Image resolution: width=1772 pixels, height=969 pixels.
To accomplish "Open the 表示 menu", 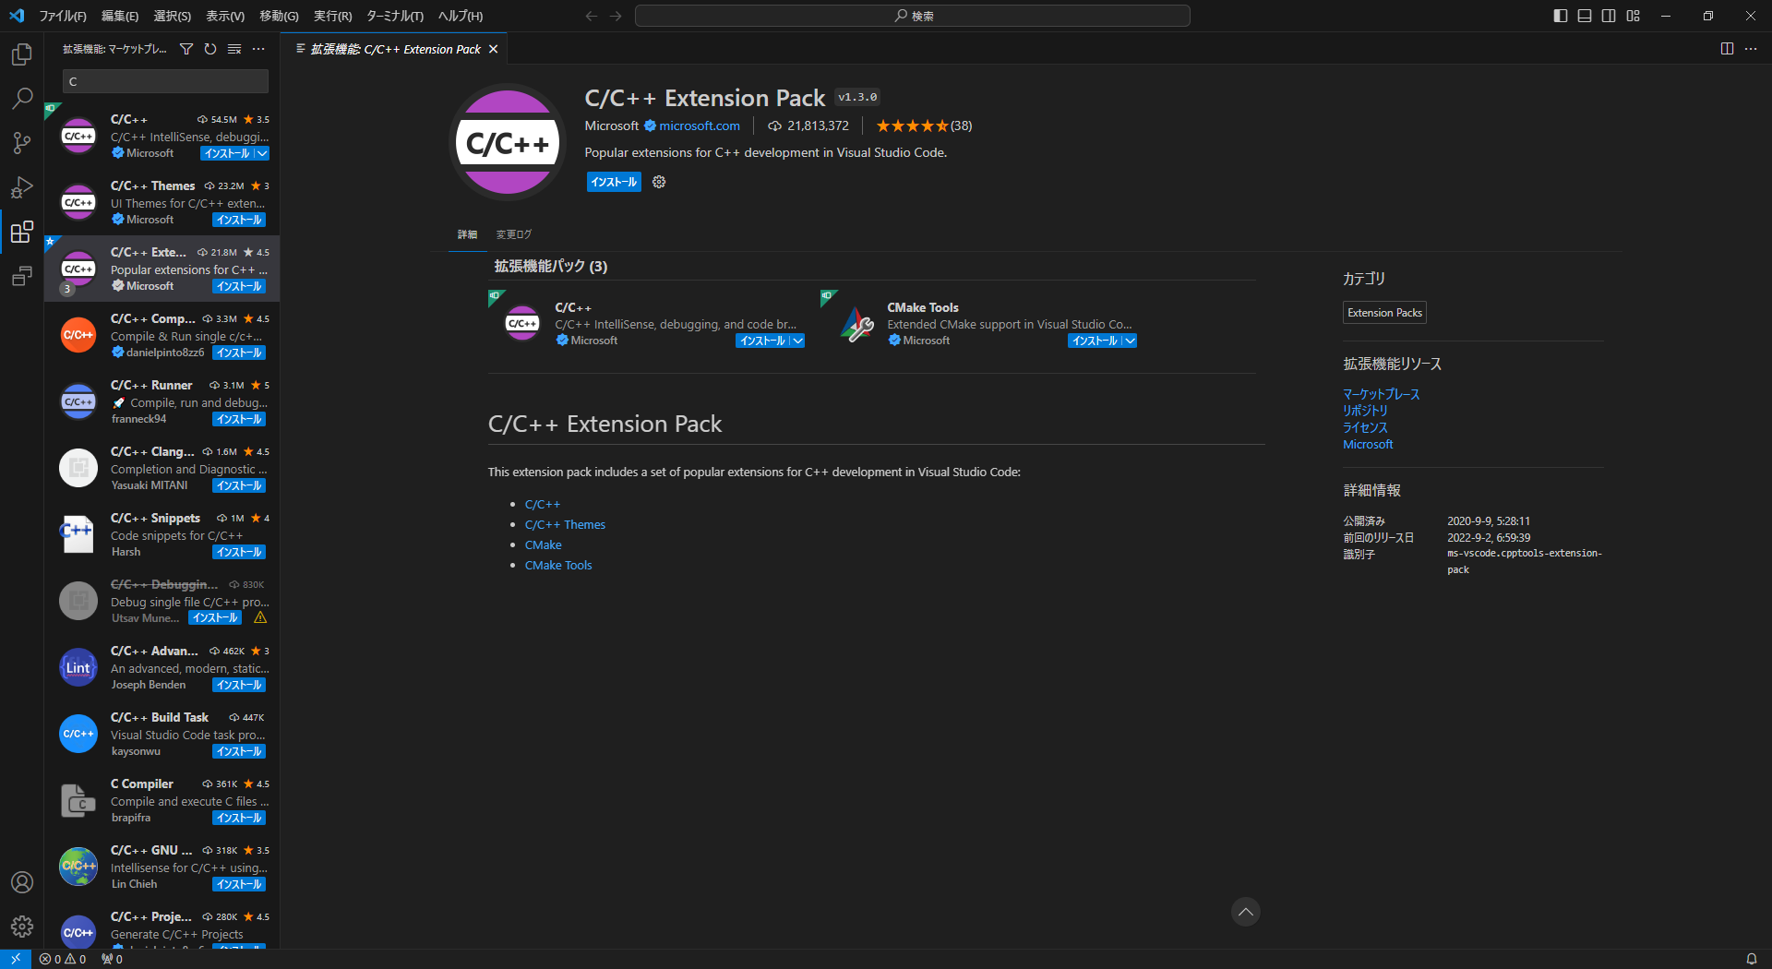I will (x=225, y=16).
